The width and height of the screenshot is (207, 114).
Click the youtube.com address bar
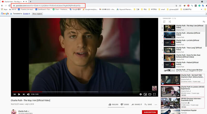[48, 5]
